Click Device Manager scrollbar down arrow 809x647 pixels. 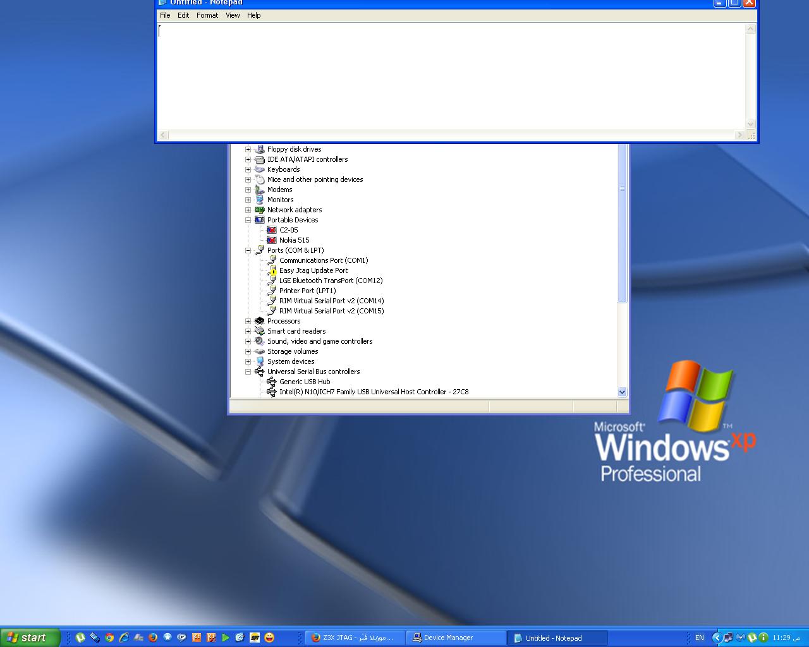622,392
